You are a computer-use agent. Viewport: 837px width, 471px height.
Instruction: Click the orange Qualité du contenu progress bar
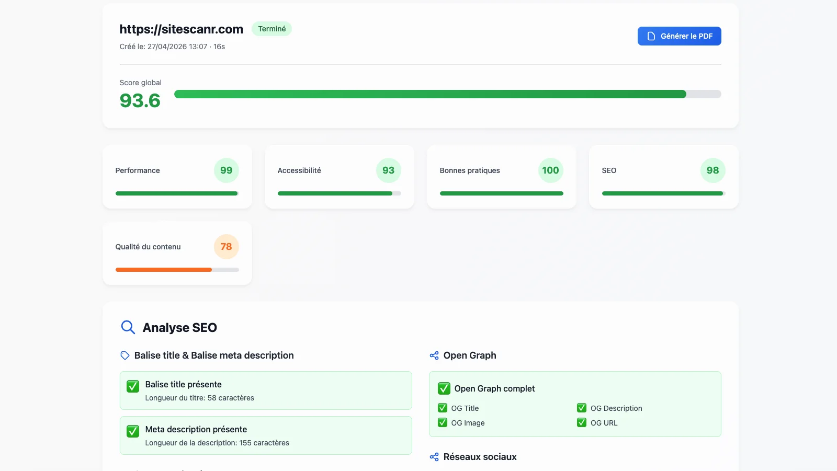177,270
